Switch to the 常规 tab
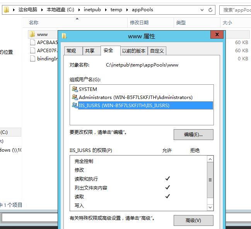 71,51
